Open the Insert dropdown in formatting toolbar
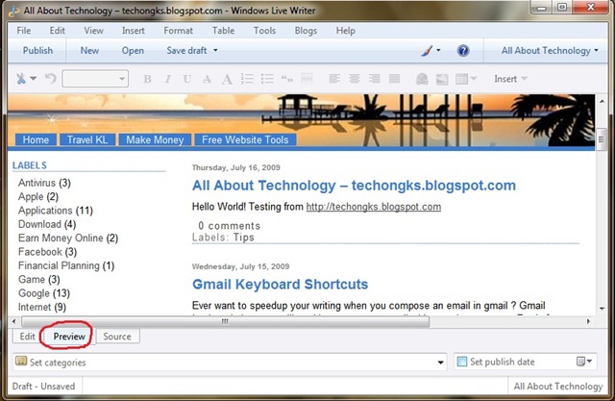The image size is (615, 401). coord(510,79)
